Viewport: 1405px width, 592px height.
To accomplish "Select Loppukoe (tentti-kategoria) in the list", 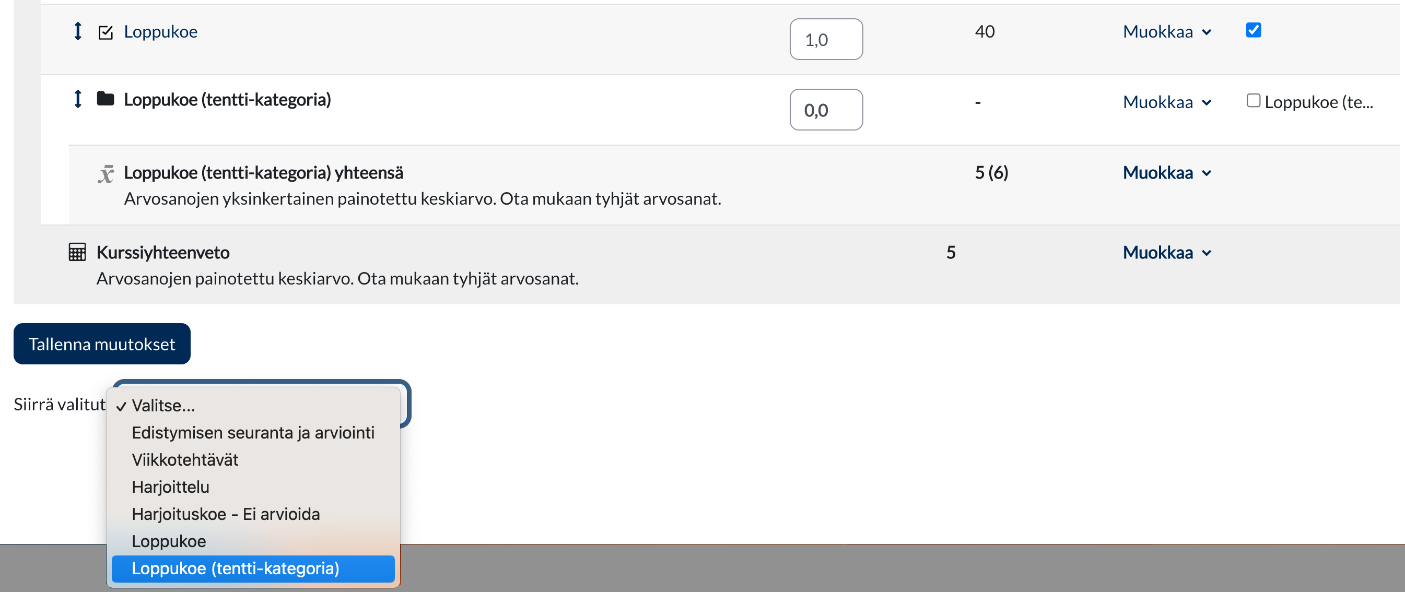I will [x=236, y=569].
